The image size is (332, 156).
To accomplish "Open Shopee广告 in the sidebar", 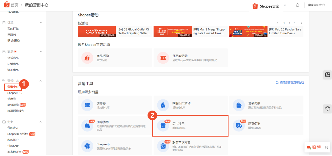I will (x=15, y=93).
